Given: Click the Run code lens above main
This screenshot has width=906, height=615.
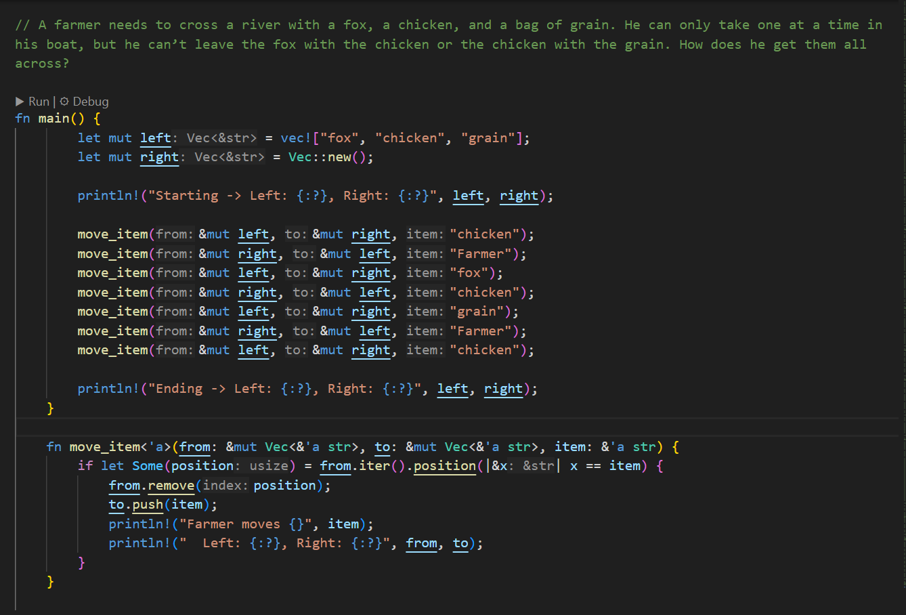Looking at the screenshot, I should coord(39,102).
